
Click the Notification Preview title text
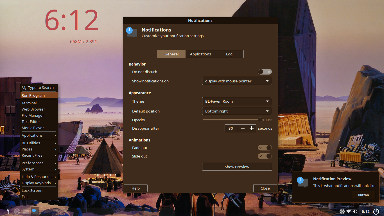coord(332,179)
